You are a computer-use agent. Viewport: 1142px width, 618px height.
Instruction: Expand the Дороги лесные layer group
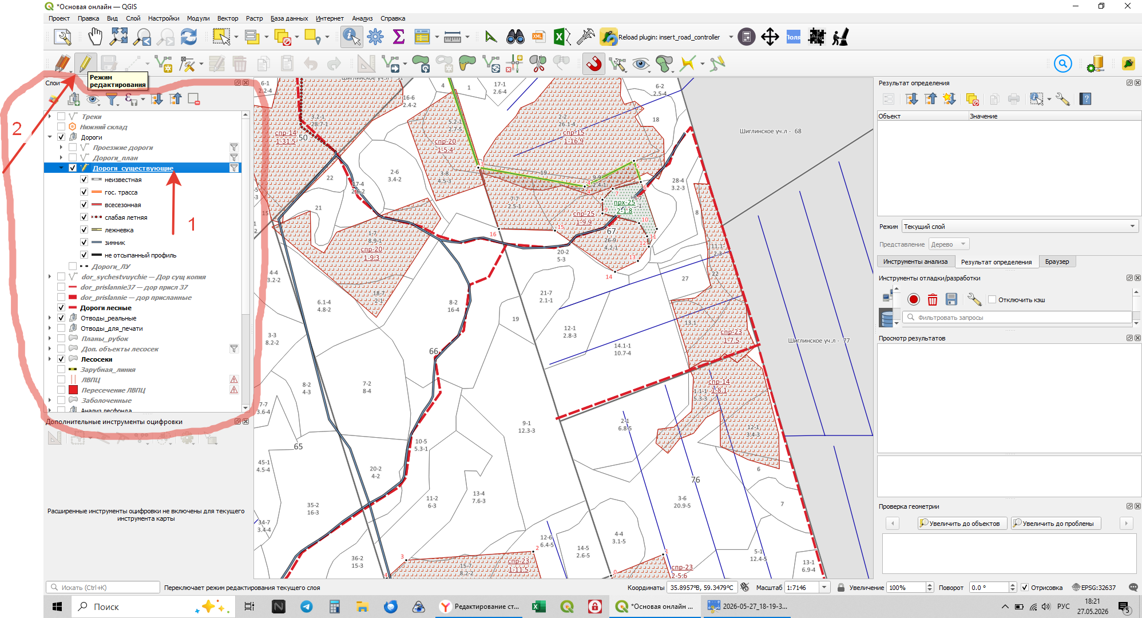[x=50, y=308]
